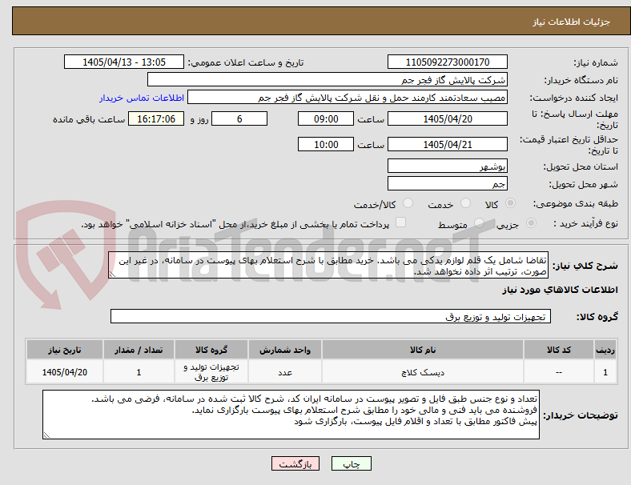Click the بازگشت back button
This screenshot has width=631, height=485.
tap(295, 463)
